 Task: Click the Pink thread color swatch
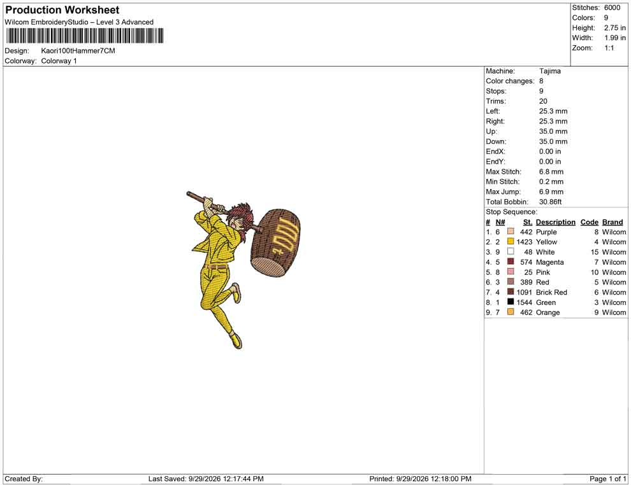[x=511, y=272]
